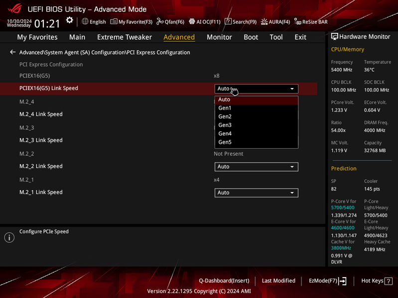Switch to the Main tab
This screenshot has width=398, height=298.
[77, 37]
